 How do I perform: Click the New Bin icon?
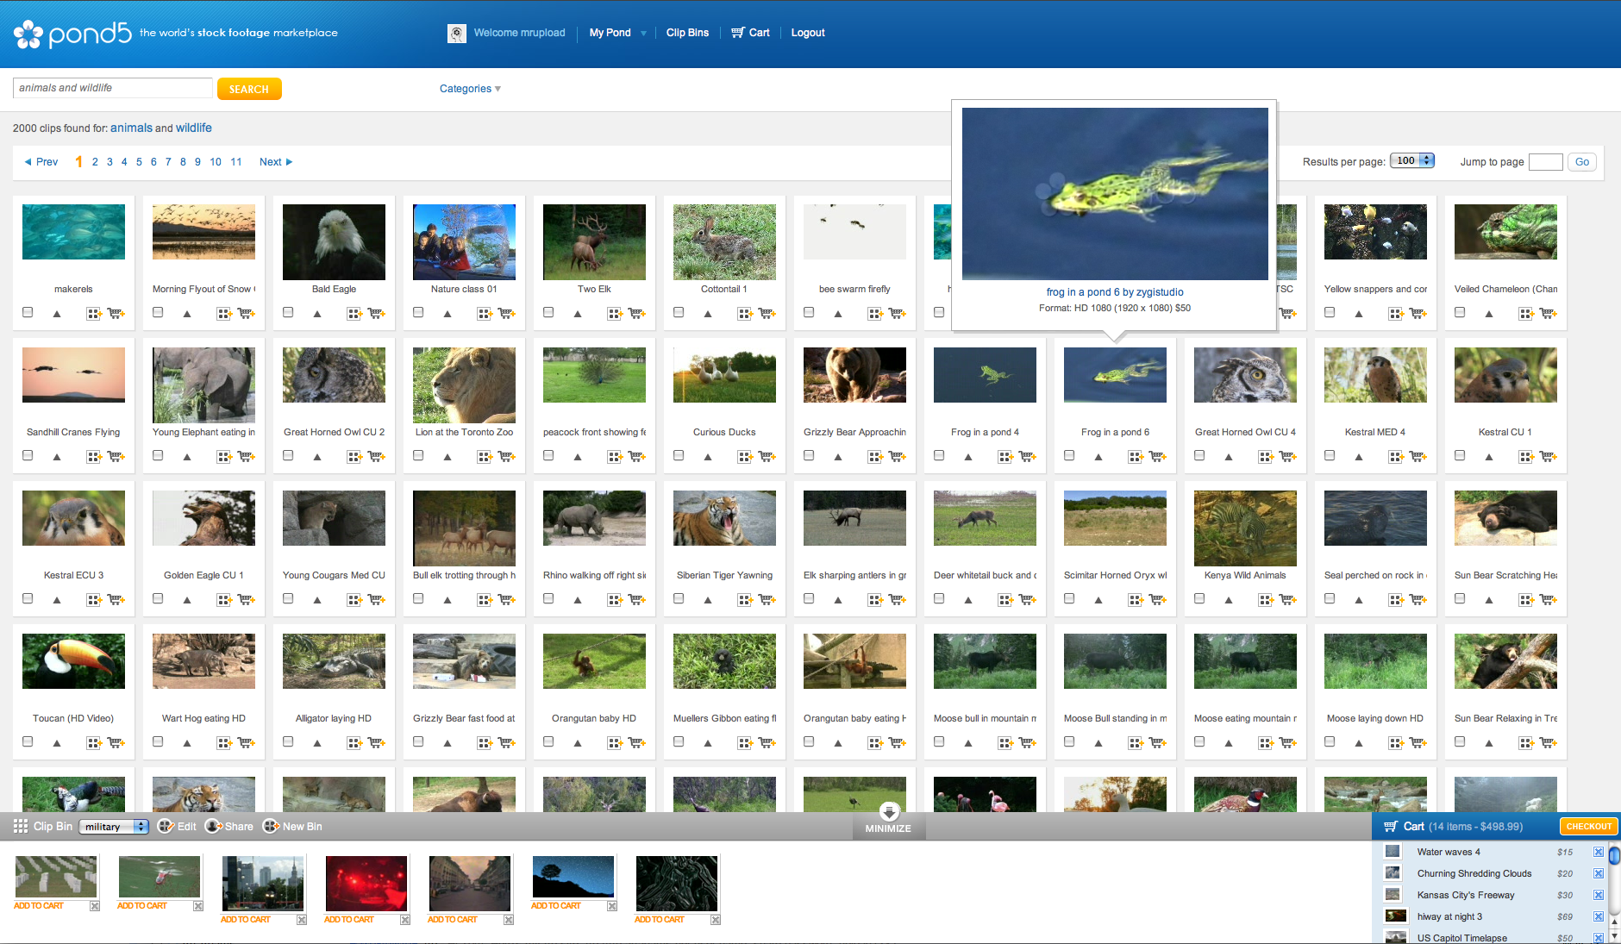click(x=271, y=826)
